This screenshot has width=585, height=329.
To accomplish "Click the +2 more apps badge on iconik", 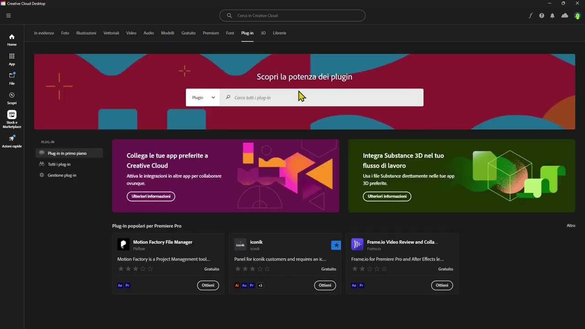I will coord(260,286).
